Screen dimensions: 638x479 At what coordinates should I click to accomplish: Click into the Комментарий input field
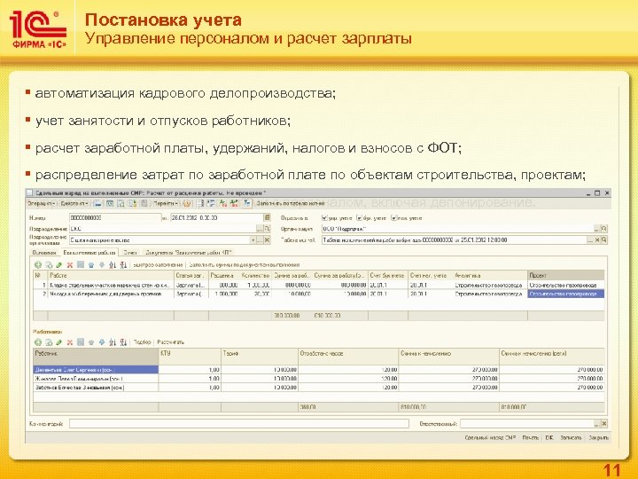click(x=239, y=424)
